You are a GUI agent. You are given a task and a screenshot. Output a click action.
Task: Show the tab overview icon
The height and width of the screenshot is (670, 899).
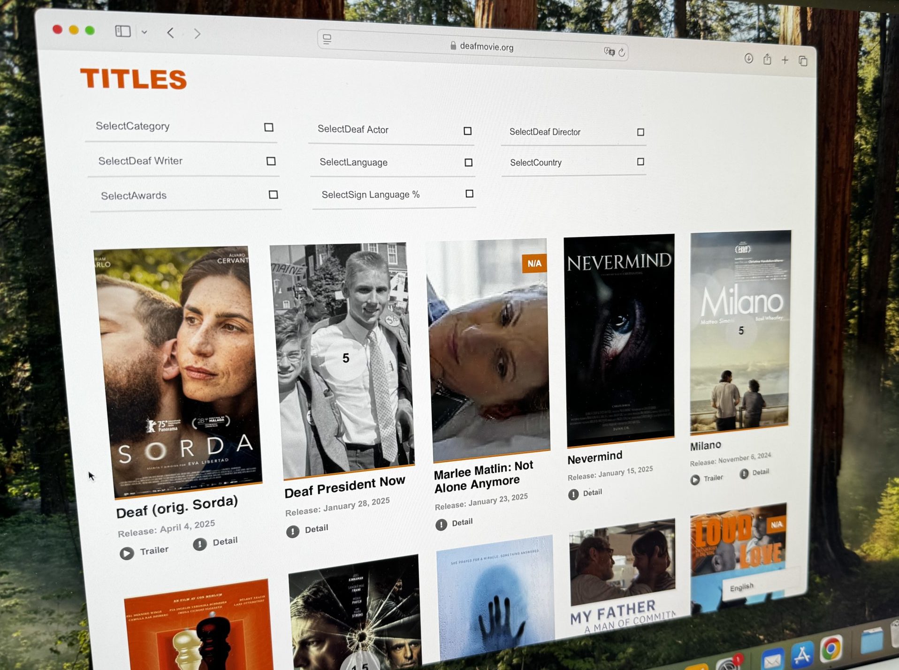(803, 61)
